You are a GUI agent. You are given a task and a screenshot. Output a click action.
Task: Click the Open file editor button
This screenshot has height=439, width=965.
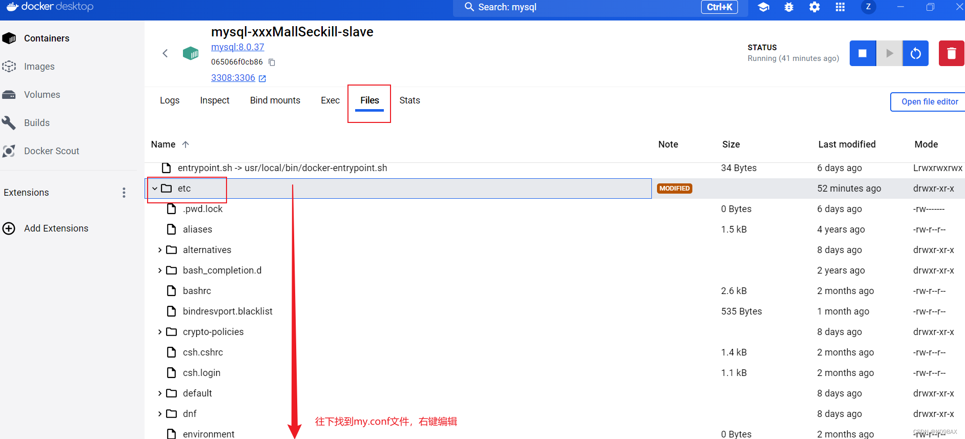point(929,102)
